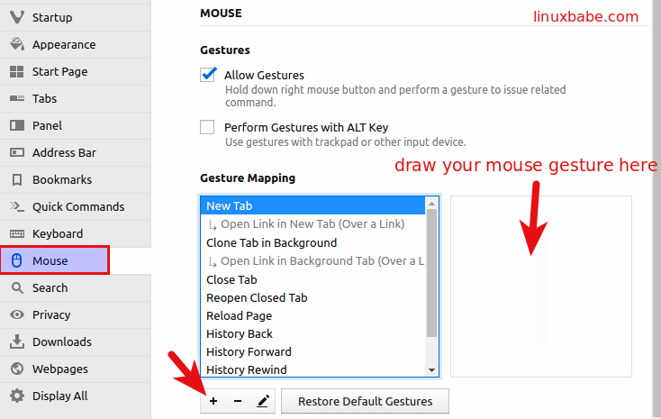Click the plus icon to add gesture
This screenshot has height=419, width=661.
pos(213,401)
